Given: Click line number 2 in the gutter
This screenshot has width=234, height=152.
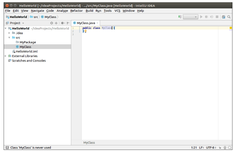Looking at the screenshot, I should pyautogui.click(x=73, y=31).
